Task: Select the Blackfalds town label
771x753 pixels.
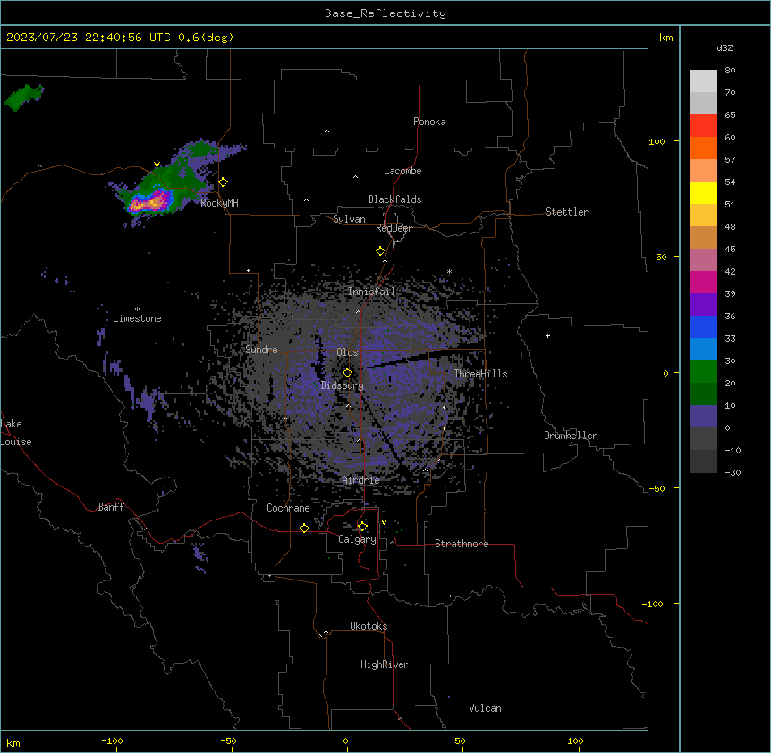Action: point(394,199)
